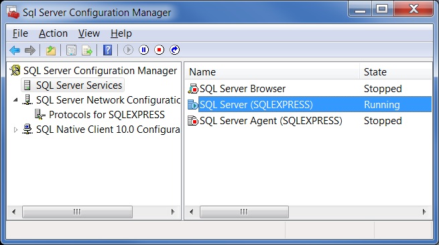Collapse SQL Server Network Configuration node
This screenshot has width=439, height=245.
click(15, 99)
